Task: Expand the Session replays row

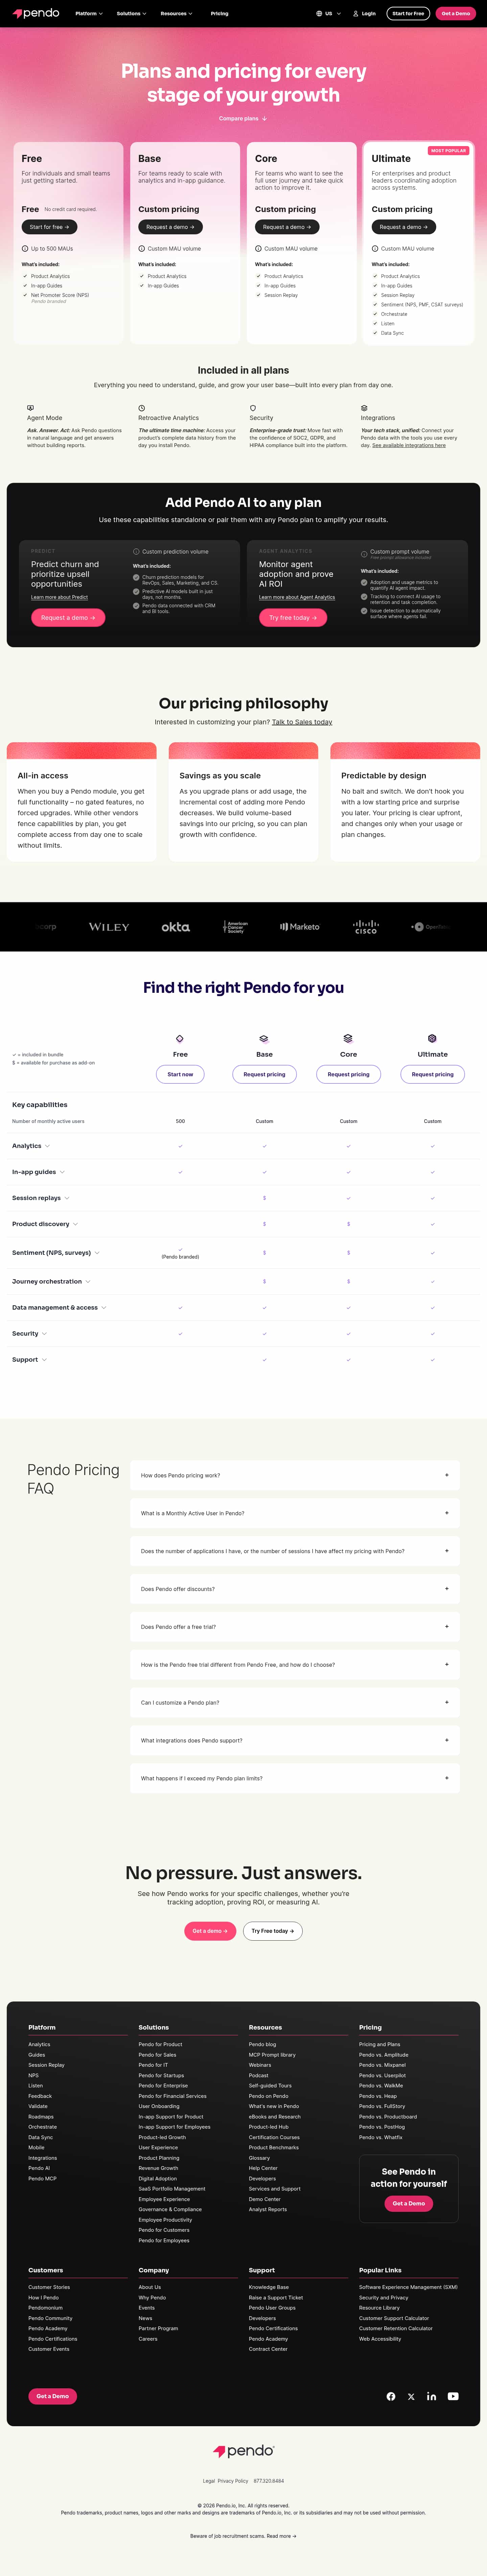Action: pos(40,1198)
